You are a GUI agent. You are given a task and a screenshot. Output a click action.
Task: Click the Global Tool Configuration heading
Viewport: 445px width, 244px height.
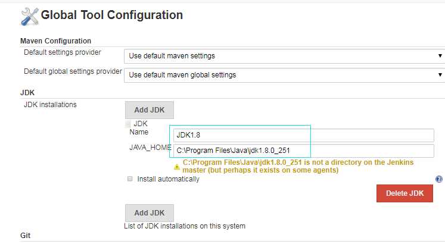pyautogui.click(x=112, y=15)
